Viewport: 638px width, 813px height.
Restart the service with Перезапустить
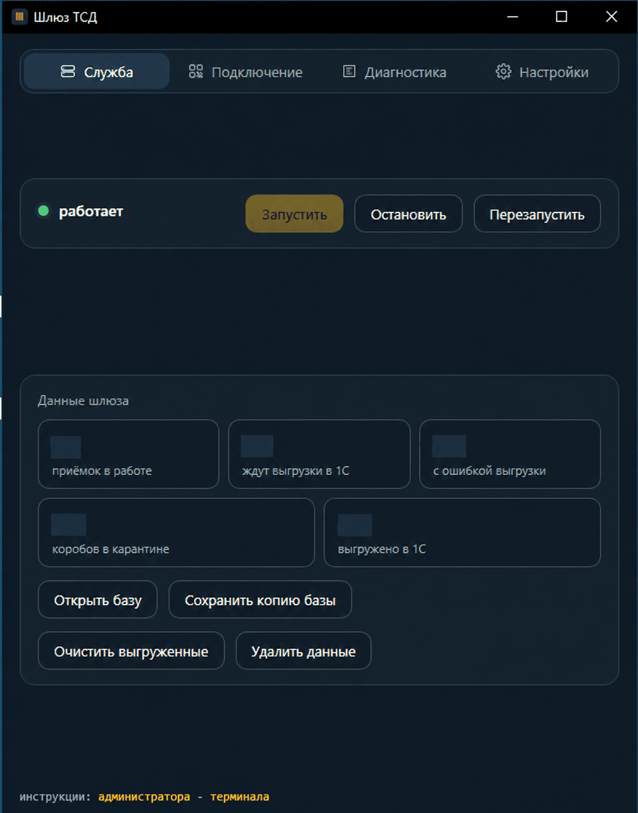point(537,214)
